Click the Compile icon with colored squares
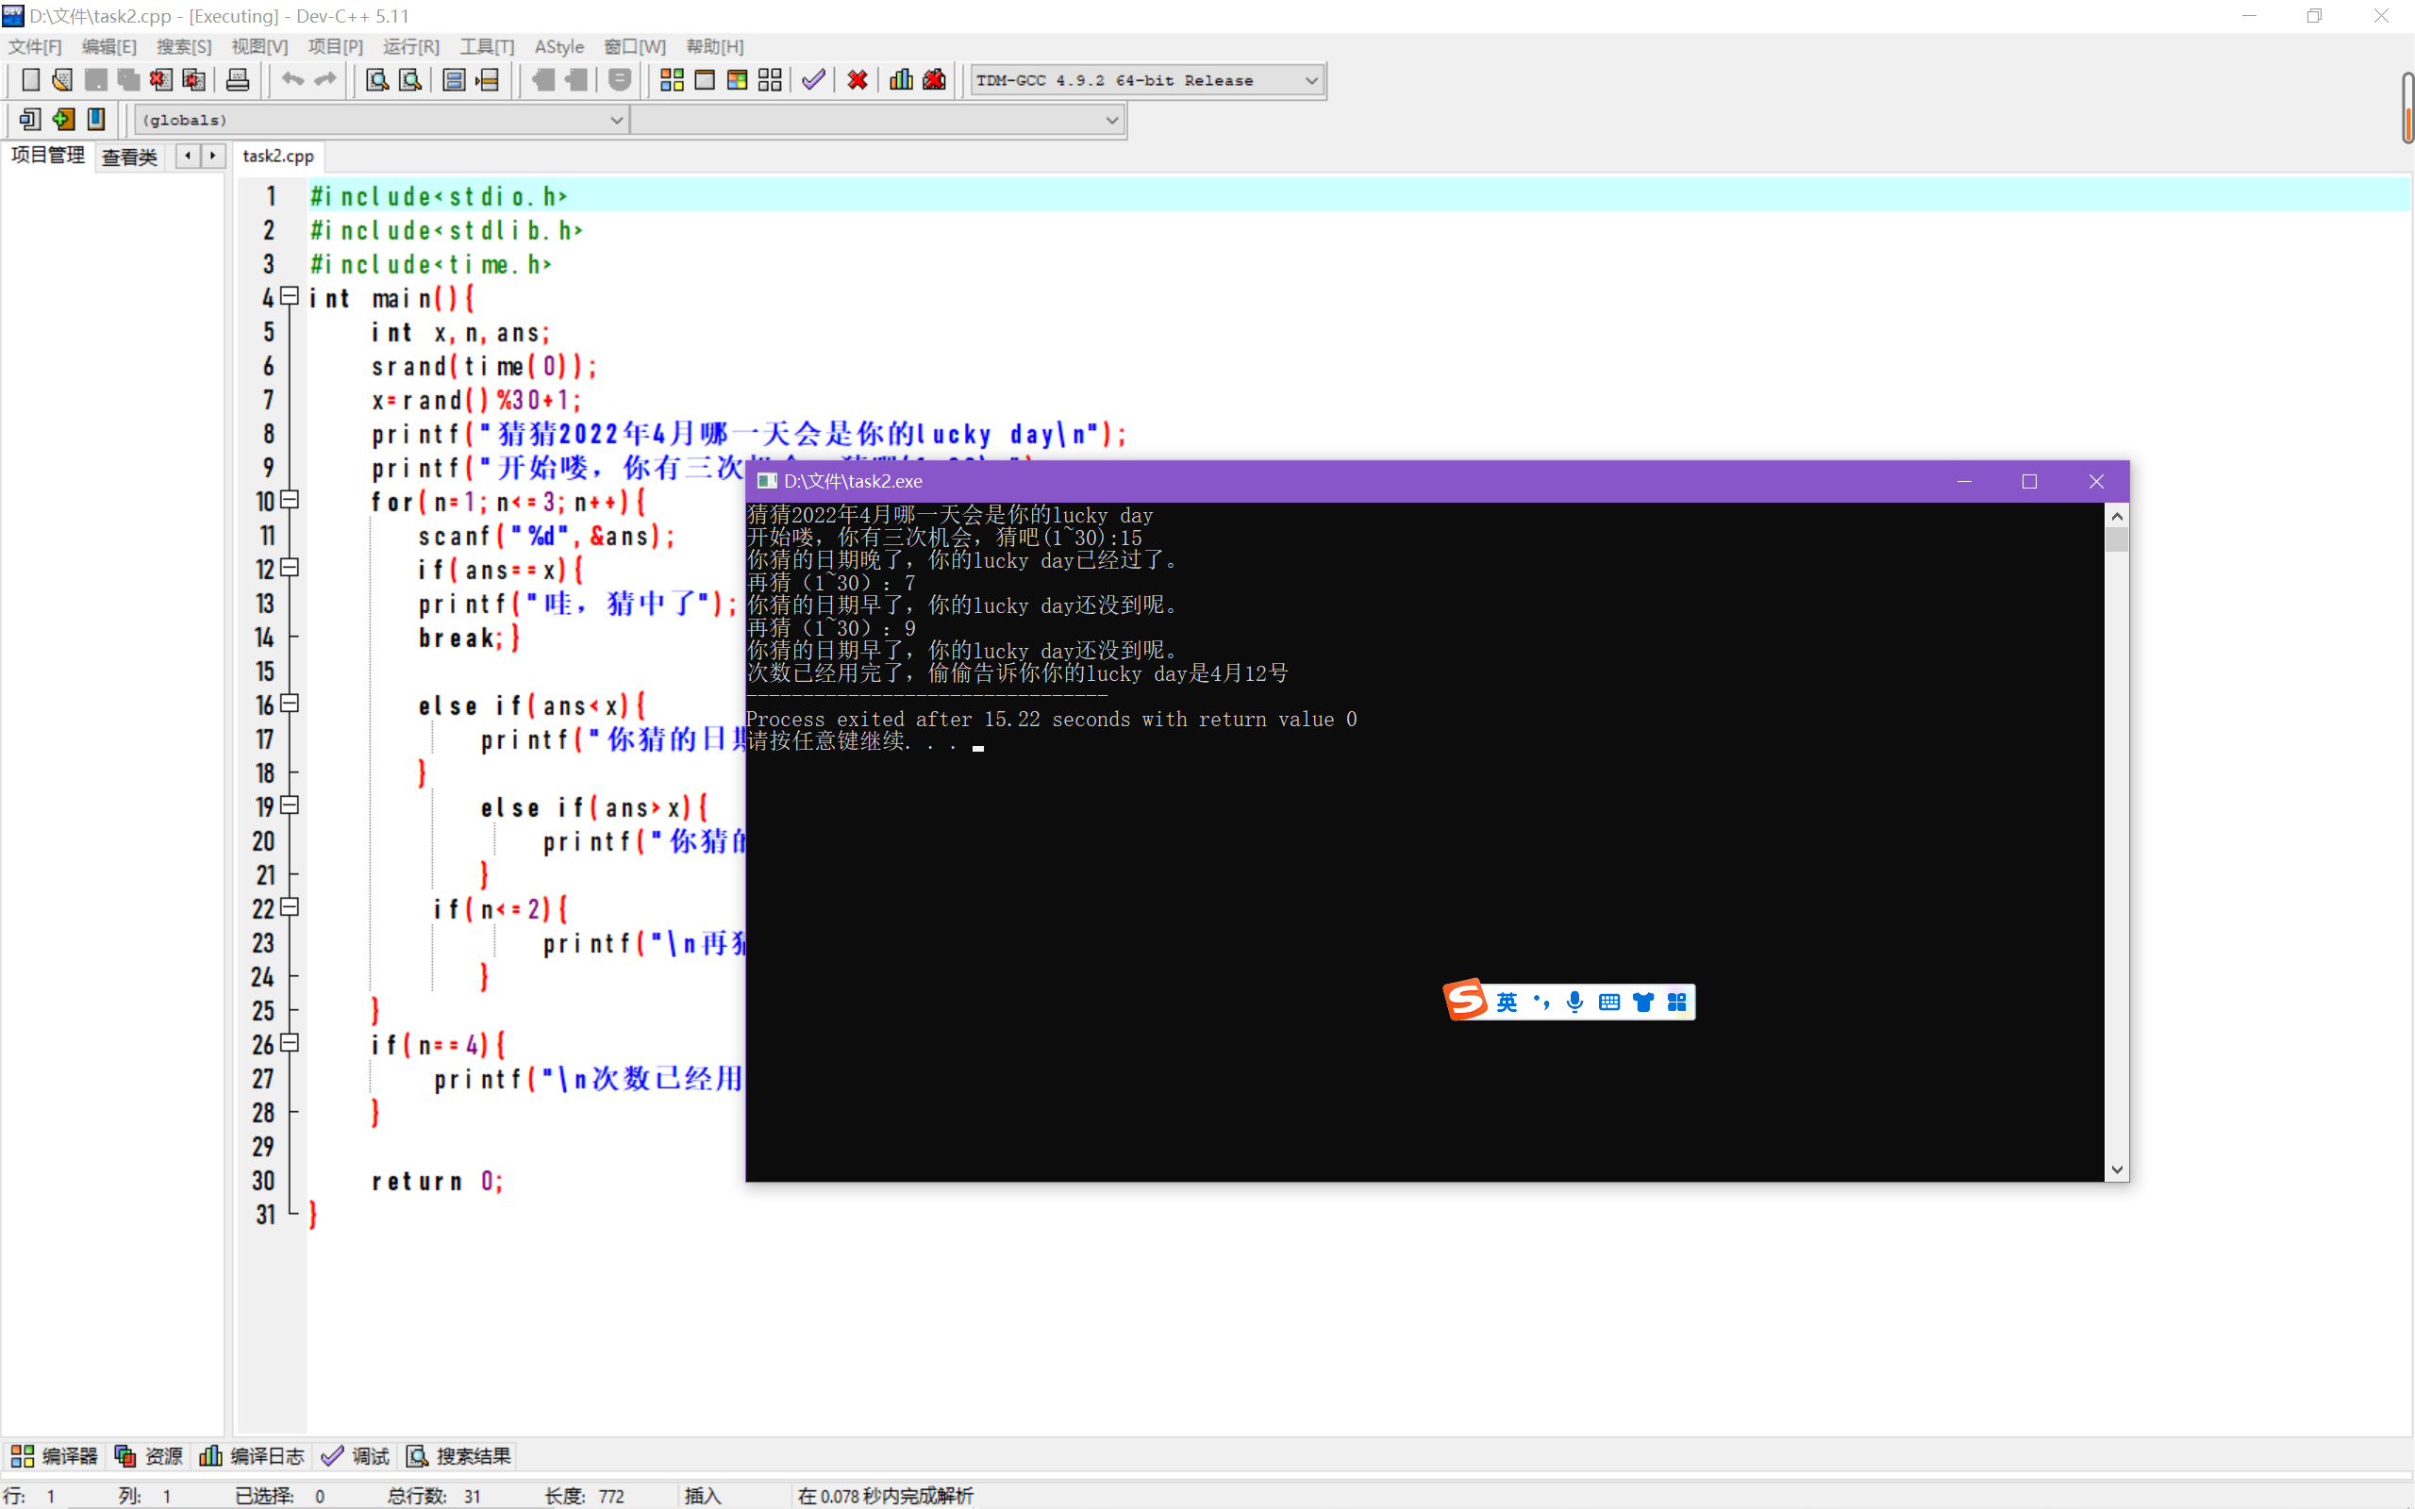This screenshot has height=1509, width=2415. pyautogui.click(x=672, y=80)
